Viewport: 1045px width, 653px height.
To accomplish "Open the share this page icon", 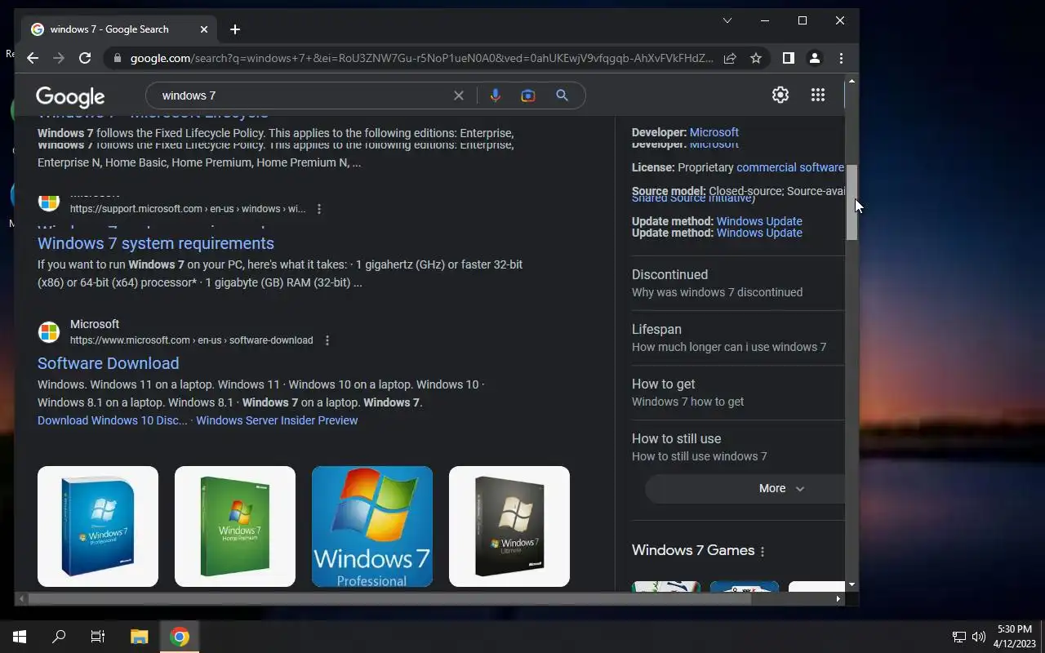I will (730, 58).
